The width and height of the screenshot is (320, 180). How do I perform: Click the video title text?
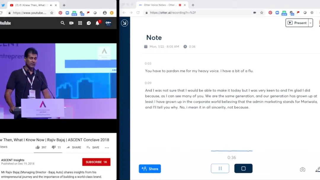point(55,140)
